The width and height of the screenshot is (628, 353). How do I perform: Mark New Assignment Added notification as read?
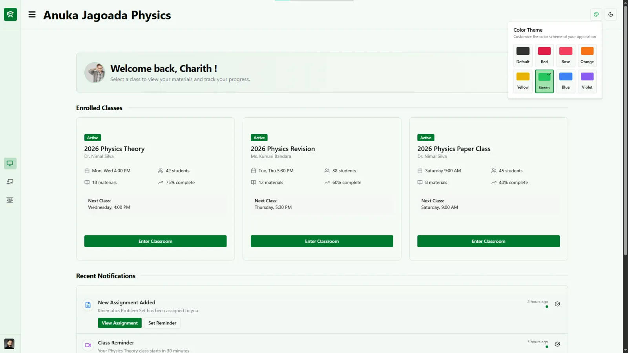tap(557, 304)
